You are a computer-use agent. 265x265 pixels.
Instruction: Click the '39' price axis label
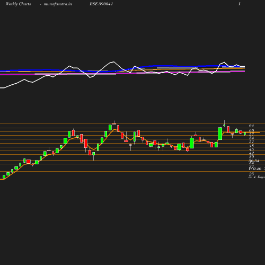point(251,157)
